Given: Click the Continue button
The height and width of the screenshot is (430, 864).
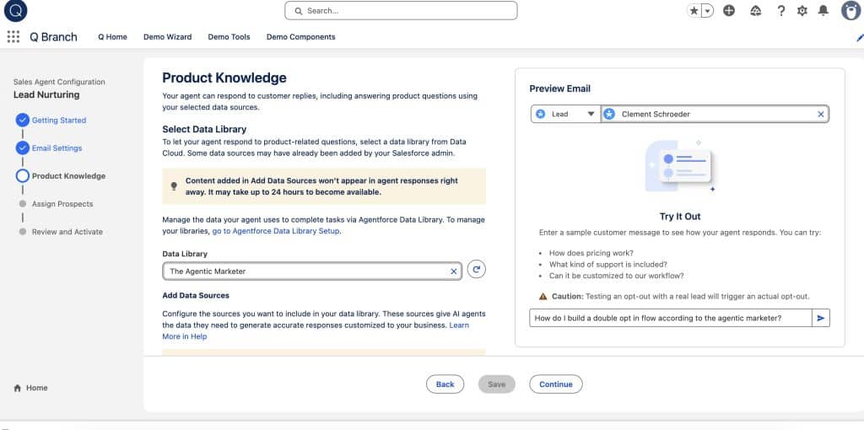Looking at the screenshot, I should (555, 384).
